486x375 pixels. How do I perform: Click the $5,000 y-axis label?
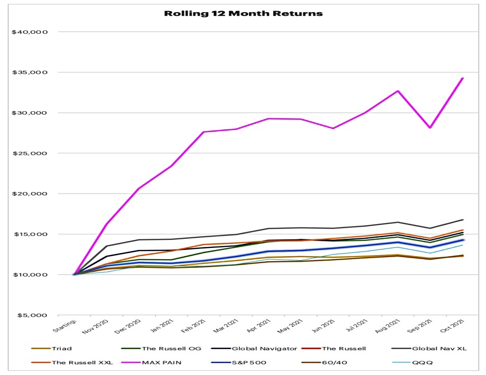(32, 316)
